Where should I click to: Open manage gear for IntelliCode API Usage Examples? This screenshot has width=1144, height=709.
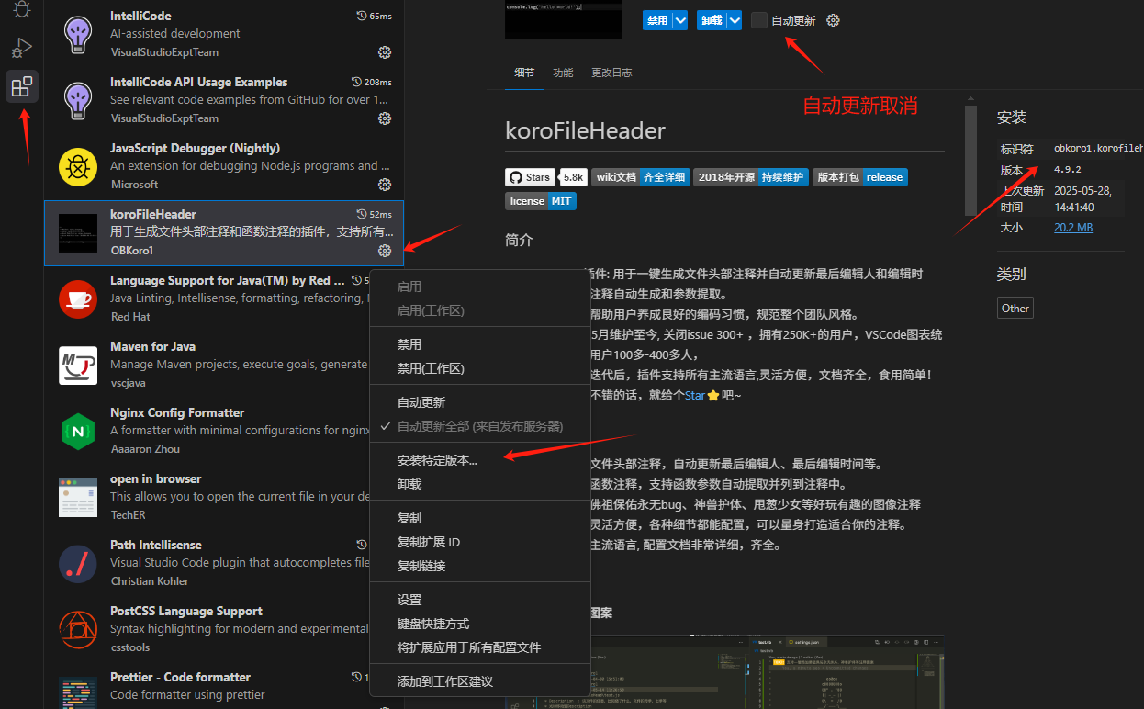click(385, 118)
